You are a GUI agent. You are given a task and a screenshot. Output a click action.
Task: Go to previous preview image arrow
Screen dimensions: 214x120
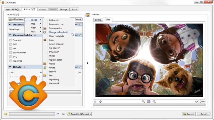pyautogui.click(x=95, y=102)
